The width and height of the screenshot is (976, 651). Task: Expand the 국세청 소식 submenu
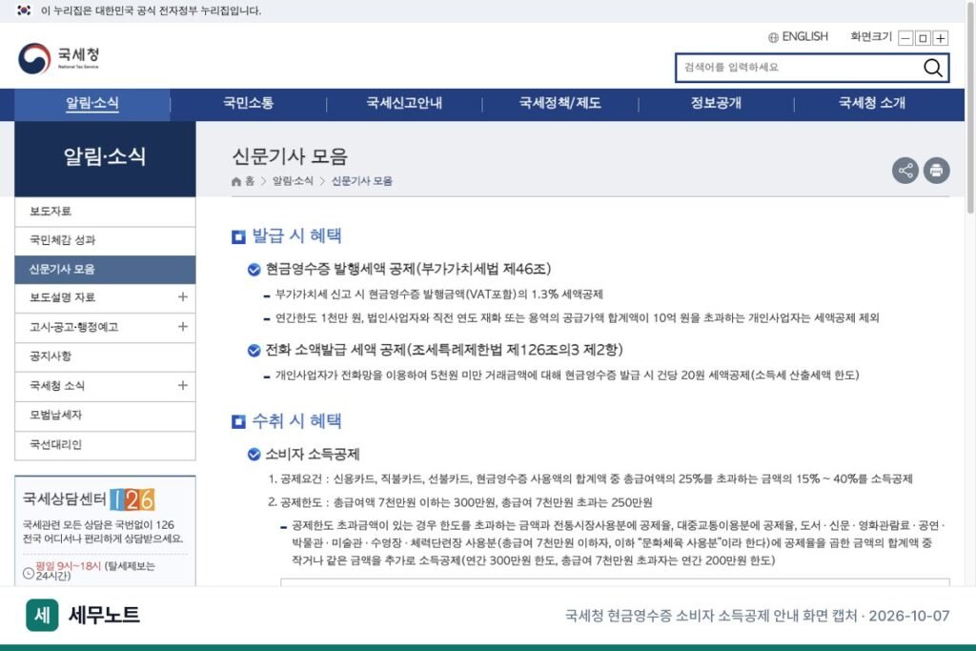pos(182,385)
